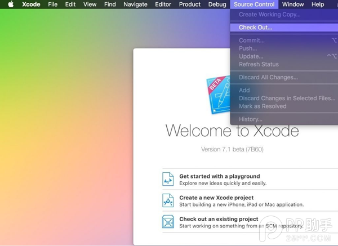The image size is (338, 246).
Task: Select Refresh Status menu item
Action: click(284, 64)
